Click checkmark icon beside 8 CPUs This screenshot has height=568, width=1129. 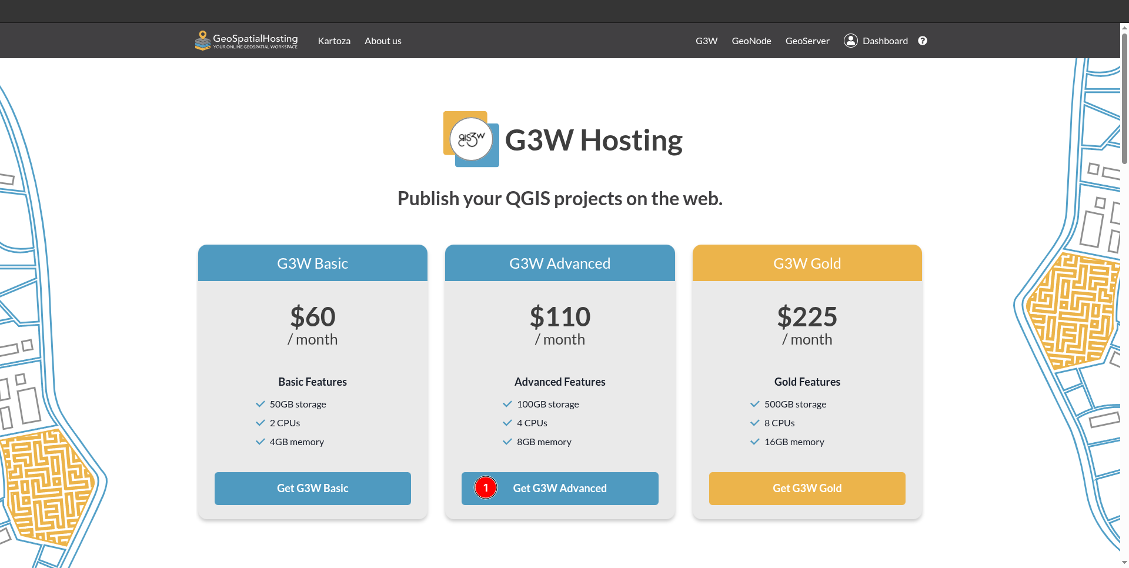pos(755,423)
